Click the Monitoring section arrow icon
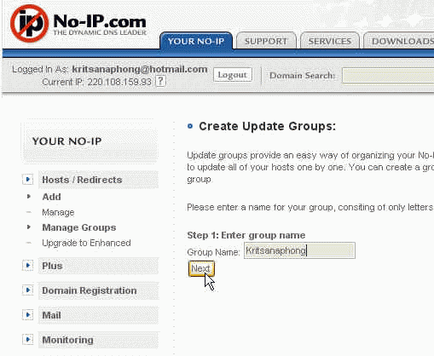This screenshot has width=434, height=356. (x=28, y=340)
